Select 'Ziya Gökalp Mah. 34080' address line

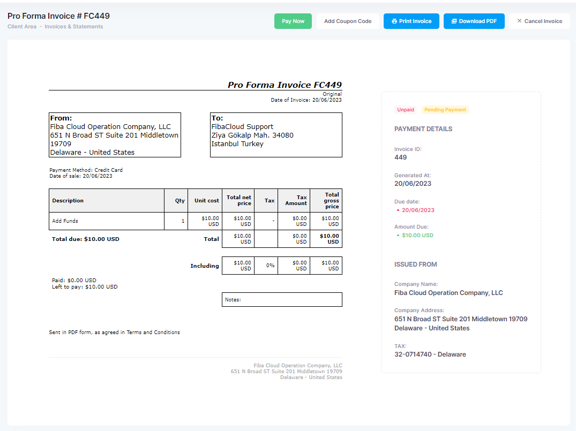(252, 135)
